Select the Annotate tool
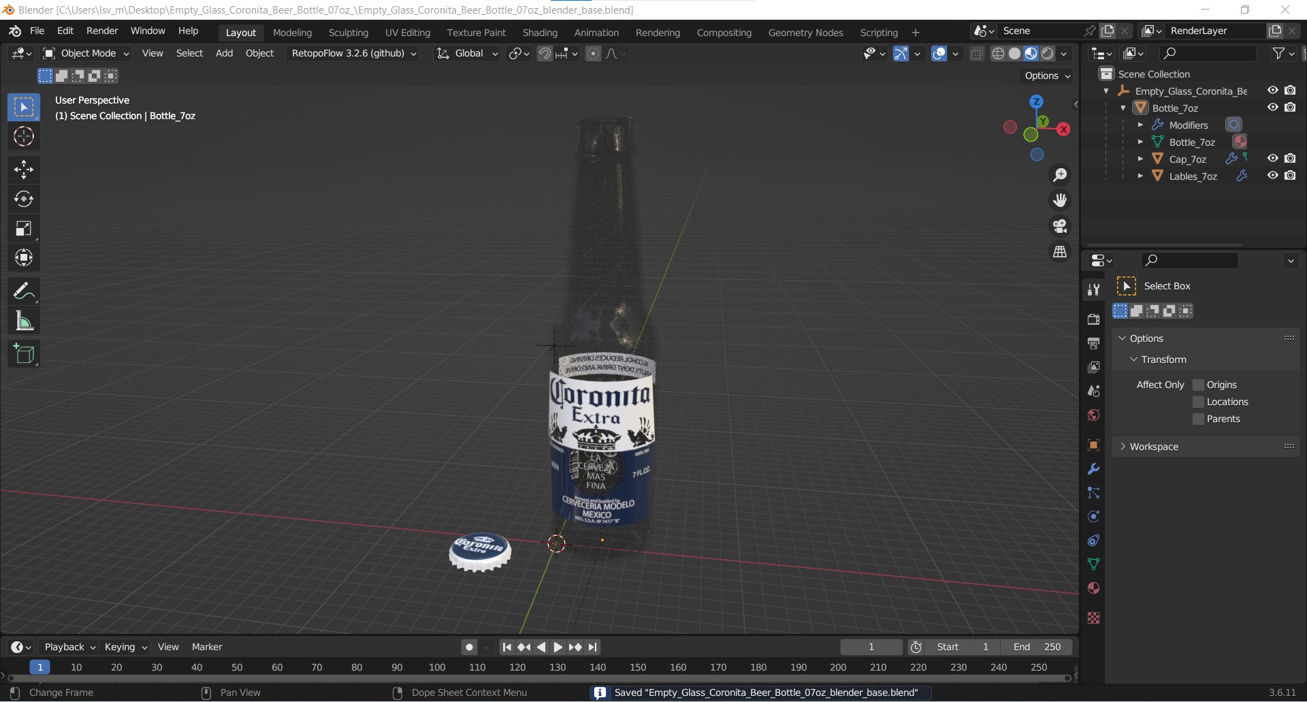 [x=24, y=291]
